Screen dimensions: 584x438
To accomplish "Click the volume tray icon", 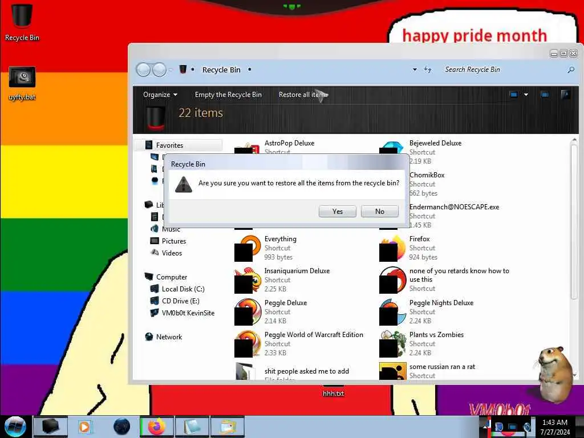I will (526, 427).
